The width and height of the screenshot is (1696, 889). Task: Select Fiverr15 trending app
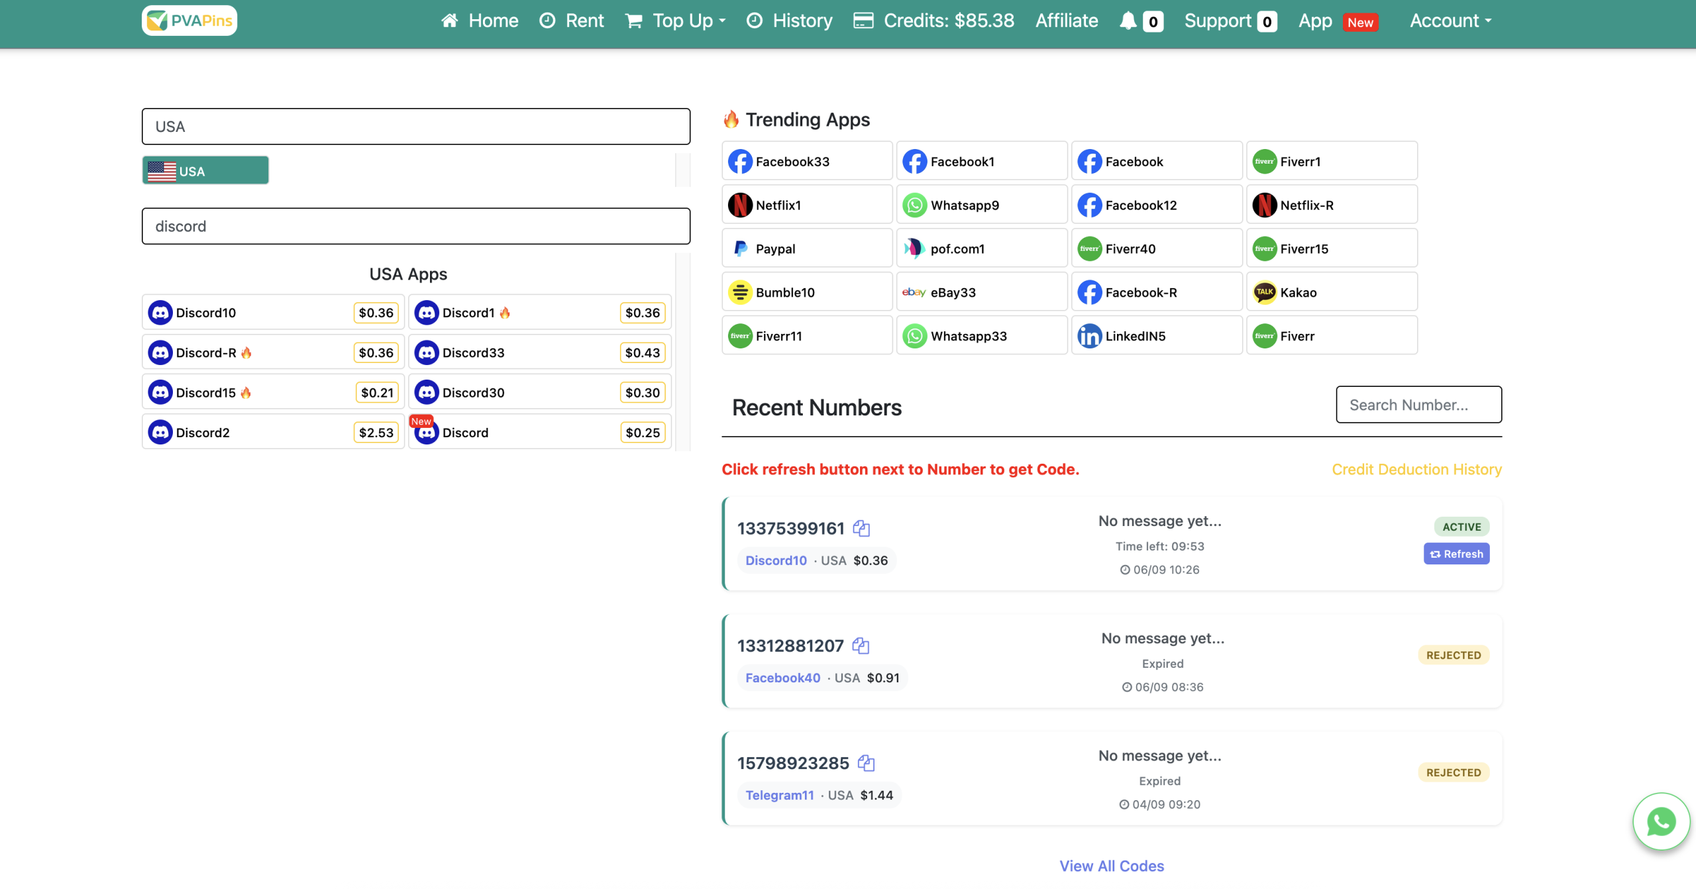[1332, 248]
